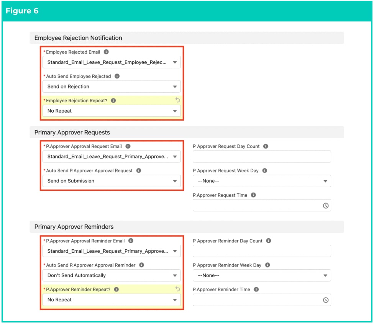Screen dimensions: 374x324
Task: Click Primary Approver Reminders section header
Action: [x=187, y=227]
